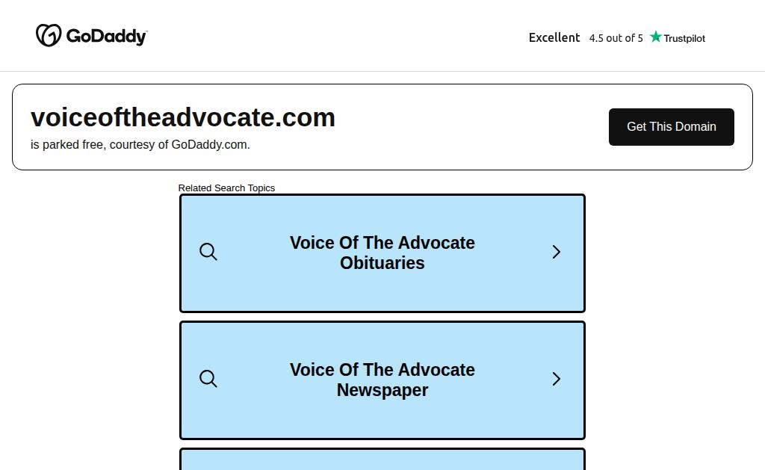765x470 pixels.
Task: Open Voice Of The Advocate Obituaries topic
Action: [x=382, y=253]
